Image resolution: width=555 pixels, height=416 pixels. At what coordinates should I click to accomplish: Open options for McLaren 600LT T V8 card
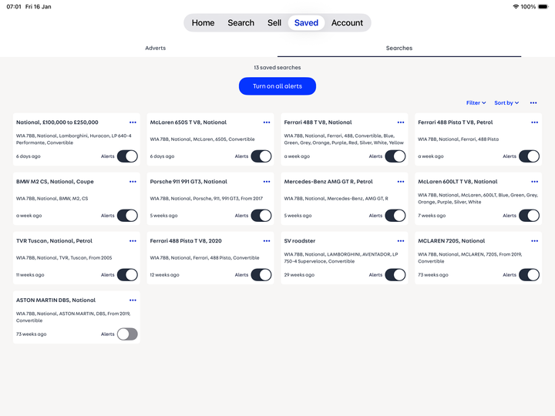pyautogui.click(x=534, y=182)
